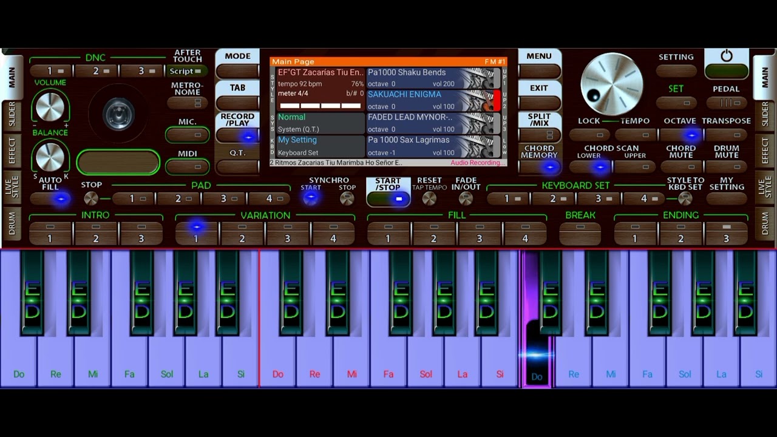Toggle Chord Scan Upper

point(635,166)
